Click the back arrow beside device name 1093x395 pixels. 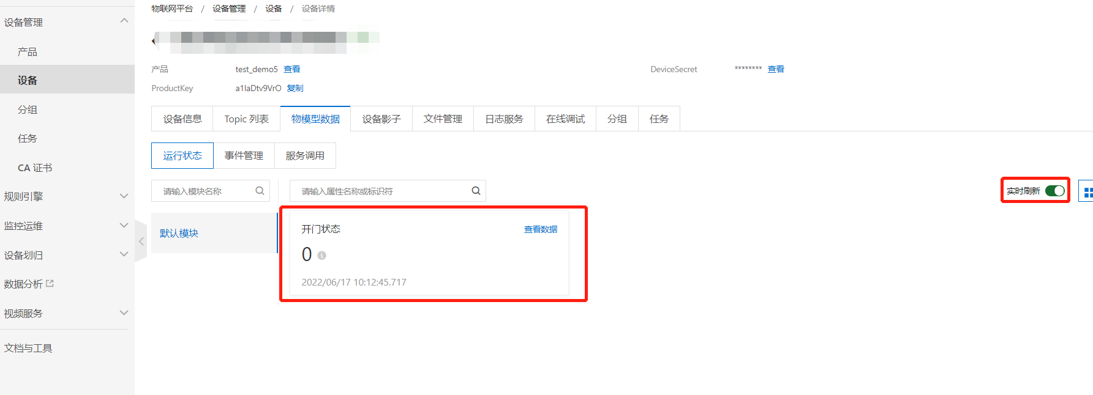click(x=154, y=41)
